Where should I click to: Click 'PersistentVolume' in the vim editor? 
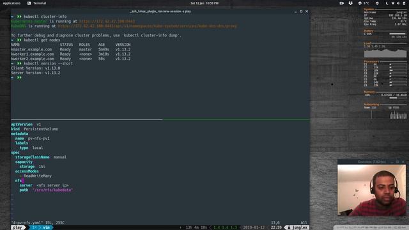tap(41, 129)
